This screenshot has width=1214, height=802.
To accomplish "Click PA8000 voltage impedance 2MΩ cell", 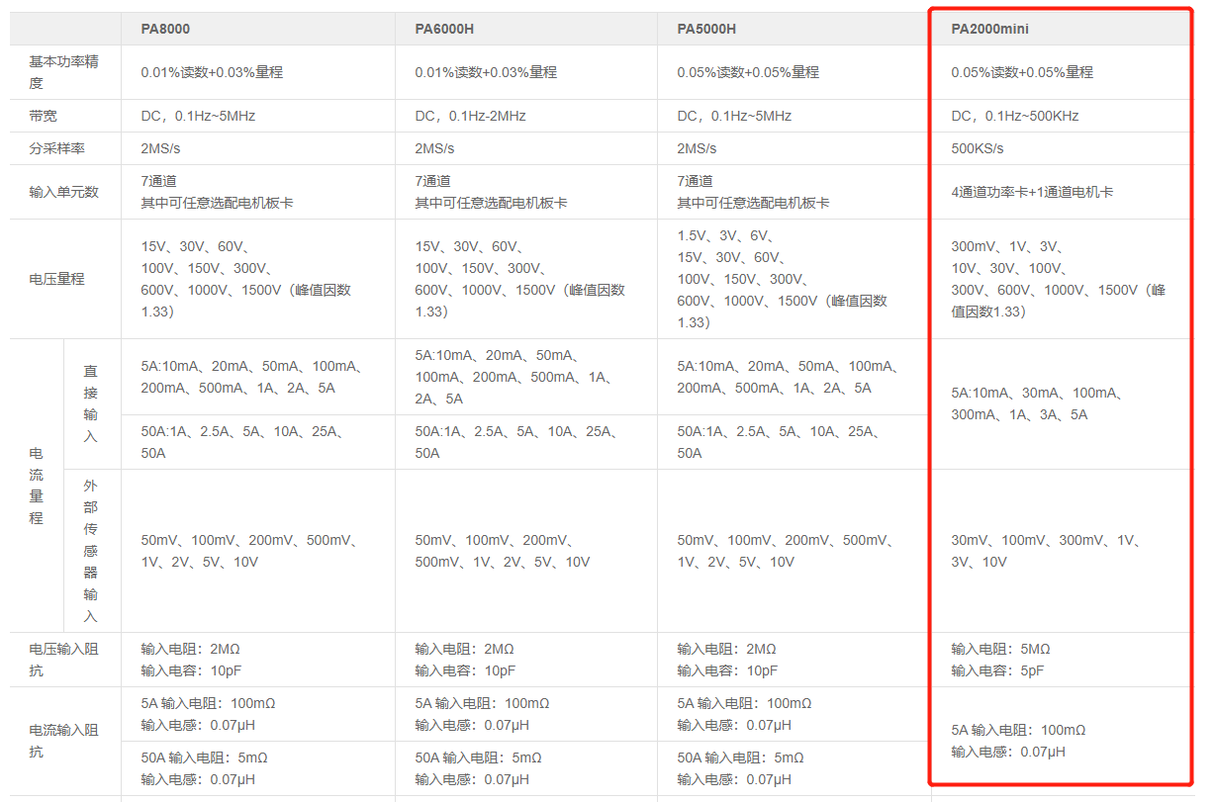I will coord(191,660).
